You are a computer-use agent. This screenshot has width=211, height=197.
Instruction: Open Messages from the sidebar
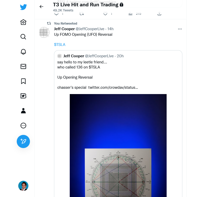23,66
